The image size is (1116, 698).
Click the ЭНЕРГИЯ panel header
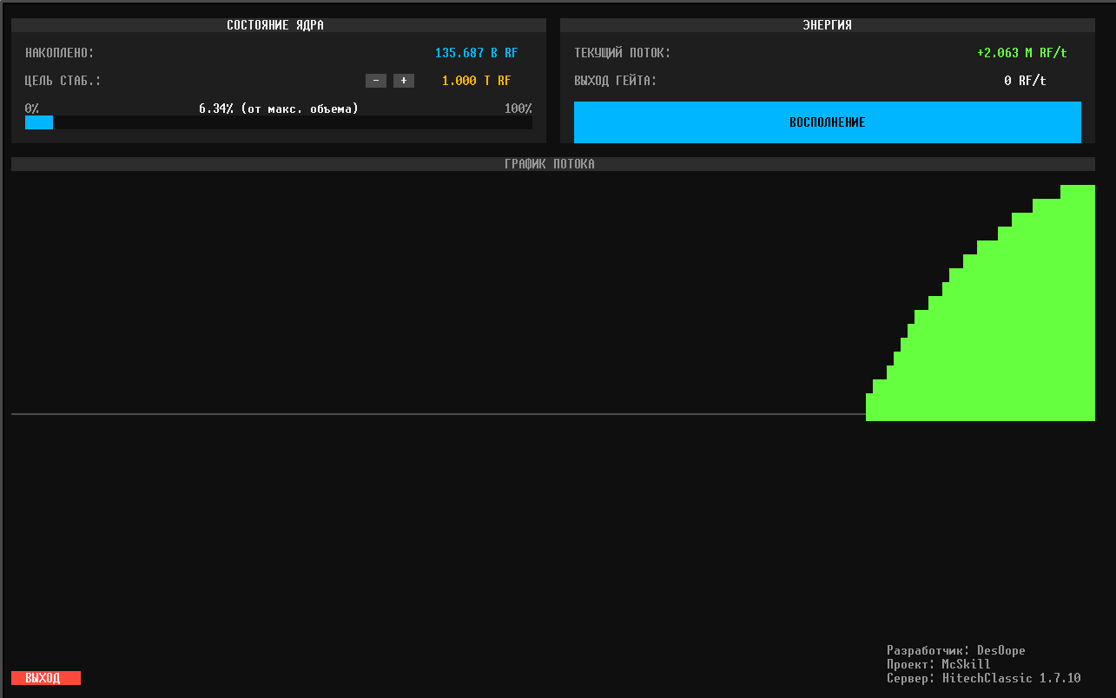point(828,25)
